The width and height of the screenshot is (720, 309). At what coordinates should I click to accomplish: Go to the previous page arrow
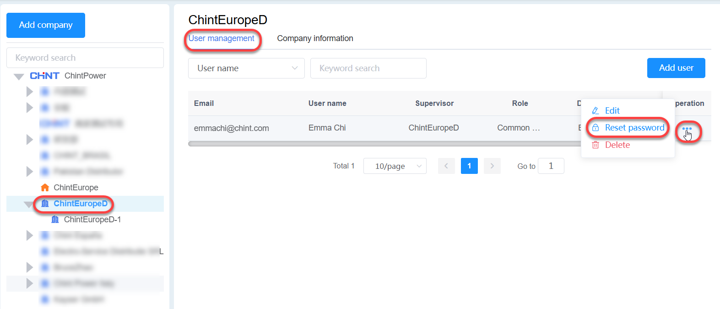pos(446,166)
